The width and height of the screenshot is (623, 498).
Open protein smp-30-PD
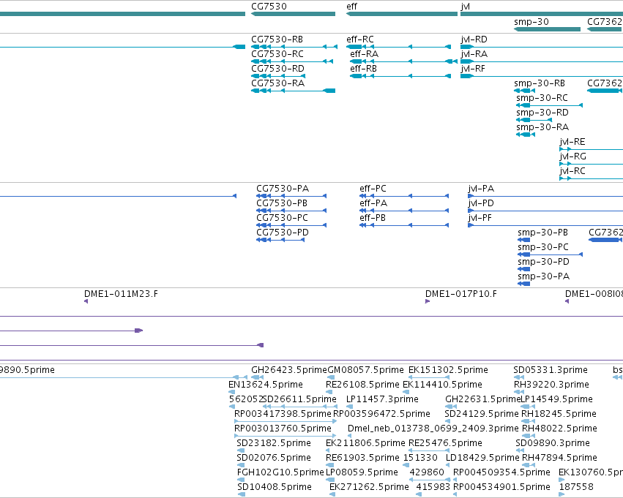click(x=543, y=262)
